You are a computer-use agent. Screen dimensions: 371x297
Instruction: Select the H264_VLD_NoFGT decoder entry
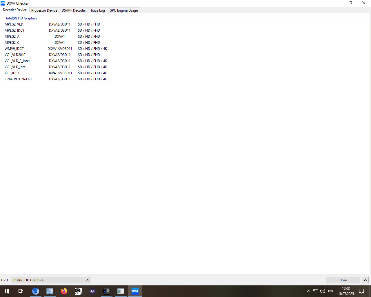coord(19,79)
